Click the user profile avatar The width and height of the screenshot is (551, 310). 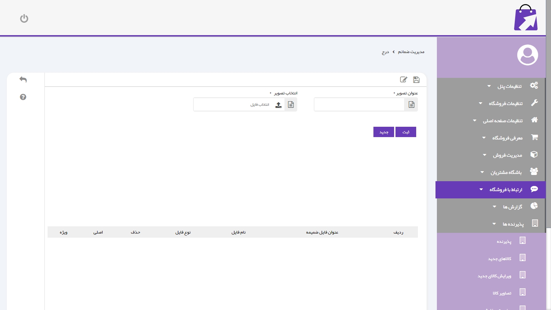pos(527,55)
